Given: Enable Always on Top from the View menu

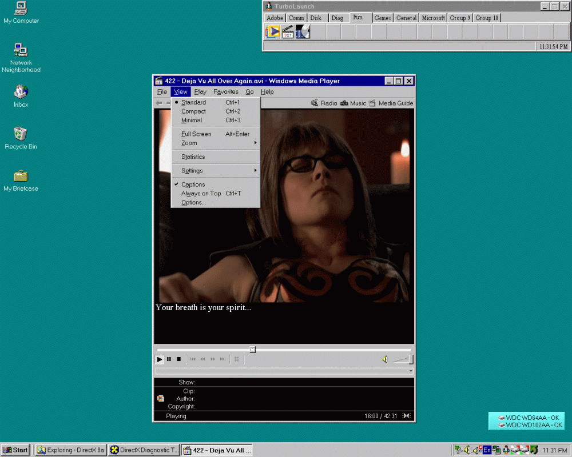Looking at the screenshot, I should (200, 193).
